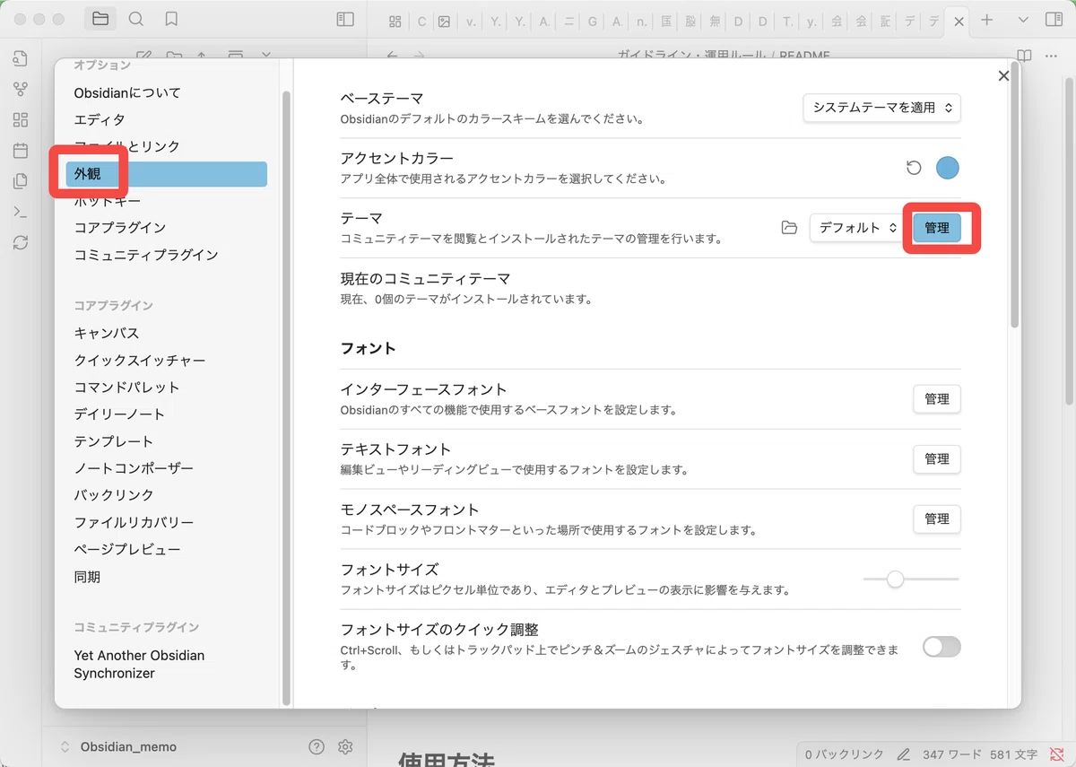Open the tab list chevron beside the plus
Image resolution: width=1076 pixels, height=767 pixels.
(x=1024, y=20)
